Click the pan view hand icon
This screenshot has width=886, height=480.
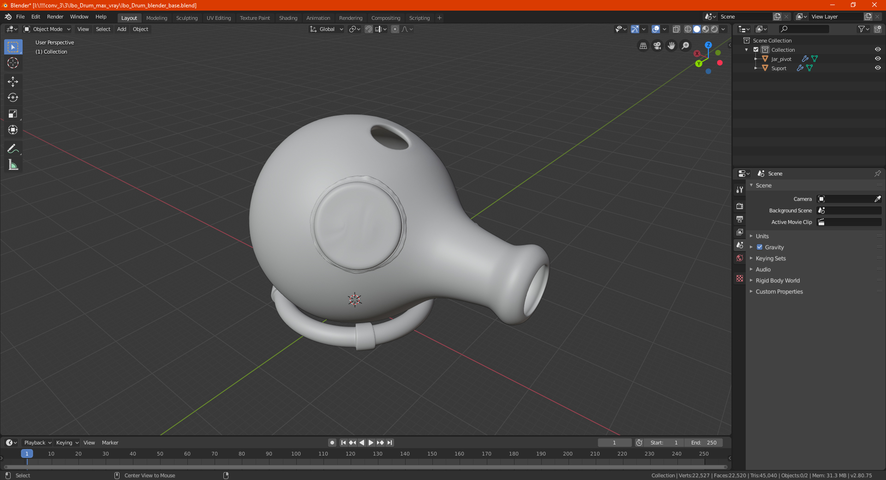pyautogui.click(x=671, y=46)
